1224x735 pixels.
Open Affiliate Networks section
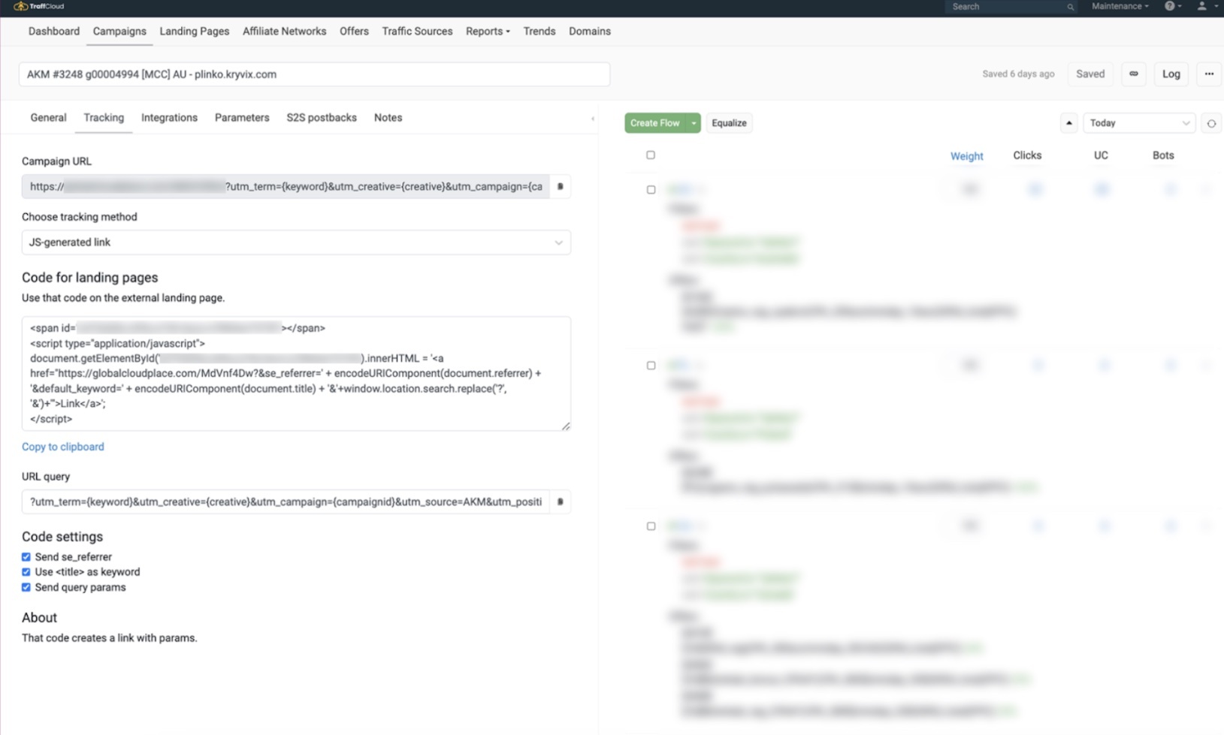284,32
